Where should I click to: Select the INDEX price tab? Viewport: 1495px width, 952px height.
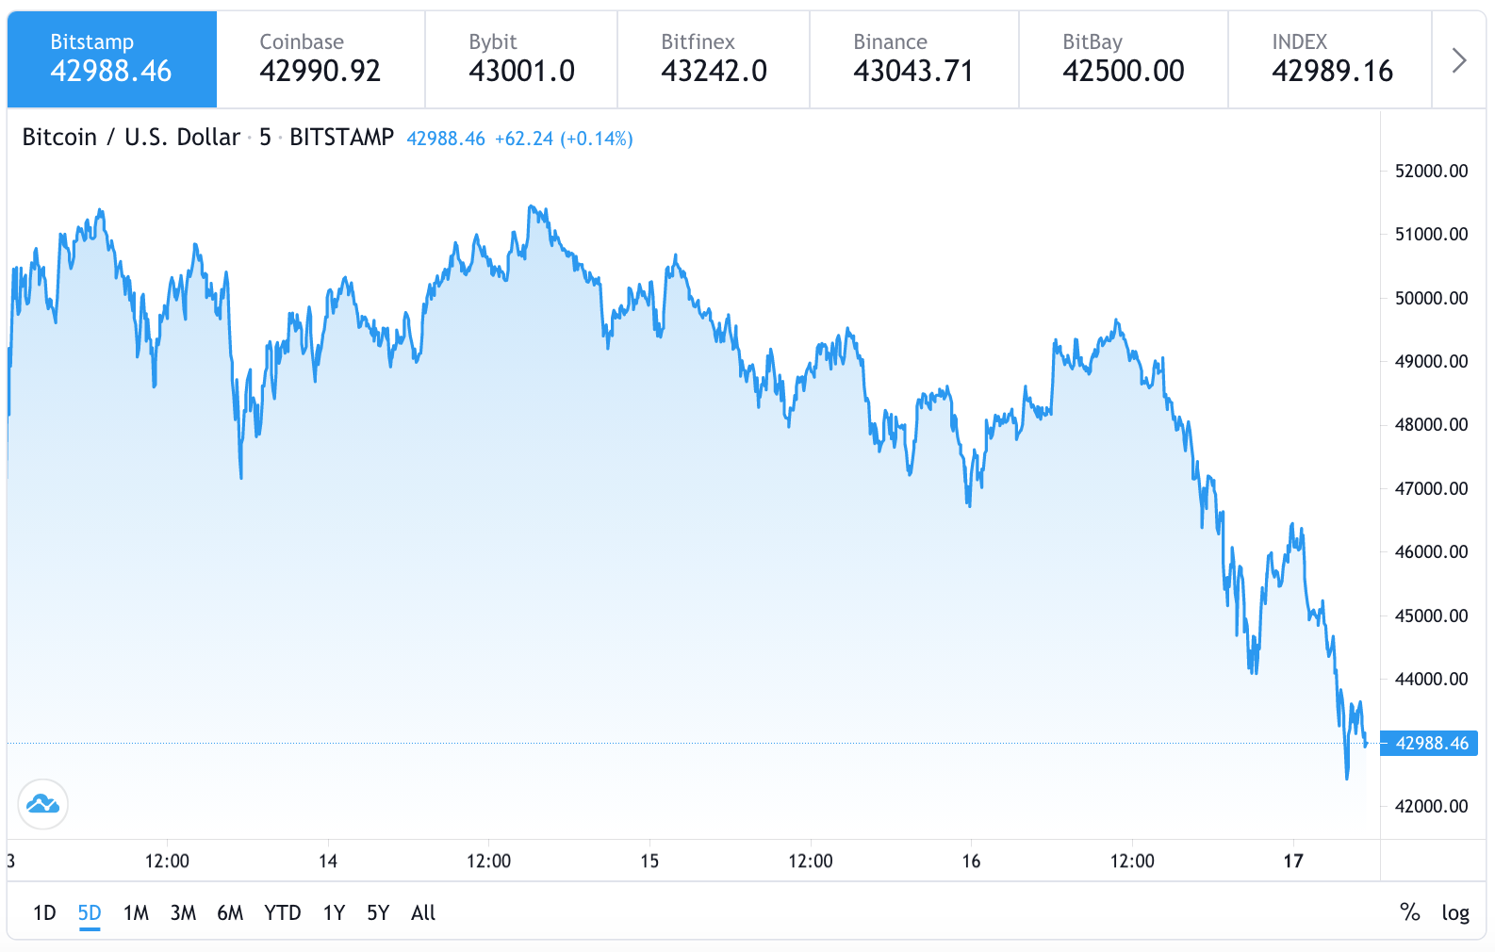1332,58
